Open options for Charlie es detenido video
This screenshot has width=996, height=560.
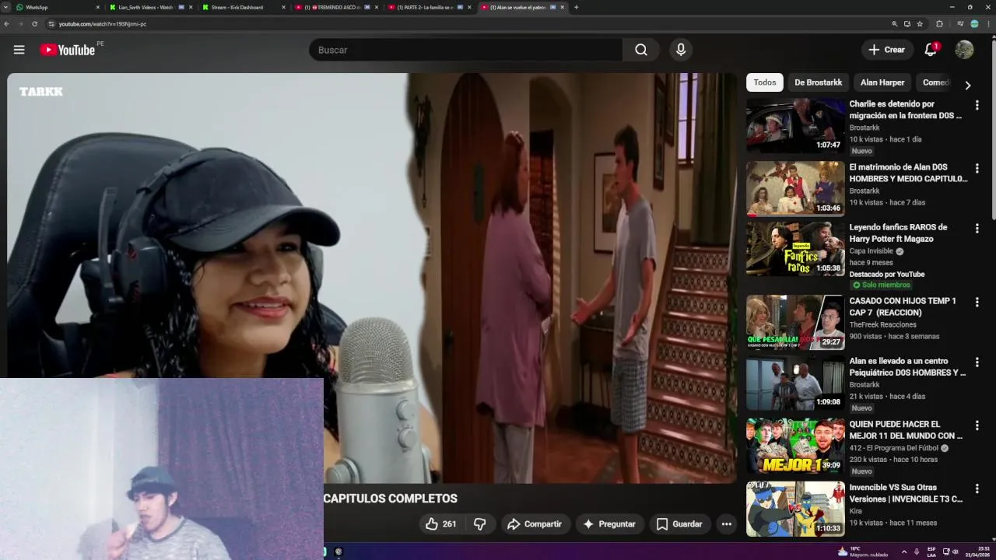977,105
